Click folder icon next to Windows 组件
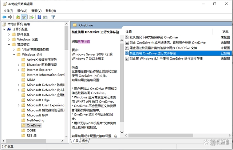Image resolution: width=233 pixels, height=150 pixels. point(19,54)
